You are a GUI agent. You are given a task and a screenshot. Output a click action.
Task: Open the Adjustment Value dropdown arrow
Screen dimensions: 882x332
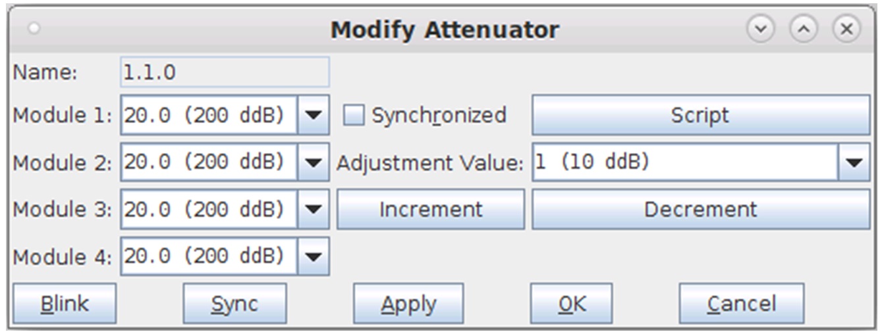[x=854, y=162]
